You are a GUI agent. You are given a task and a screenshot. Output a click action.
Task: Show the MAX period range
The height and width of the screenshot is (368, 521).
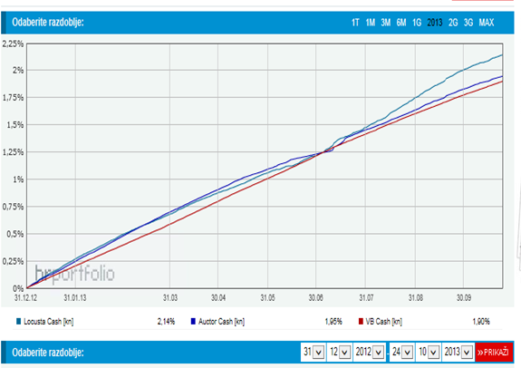[486, 23]
